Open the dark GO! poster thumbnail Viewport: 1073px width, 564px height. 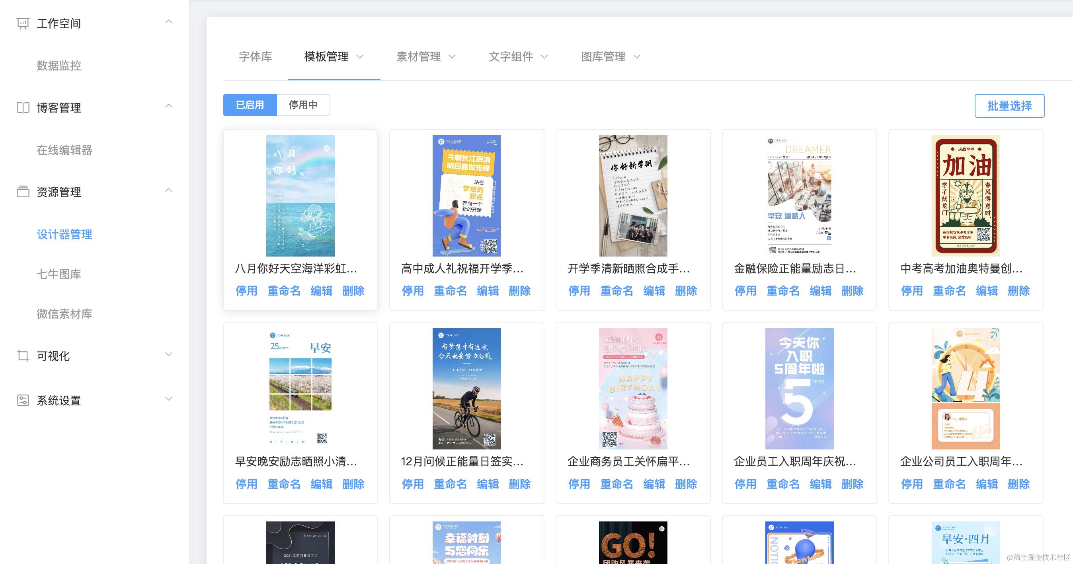pyautogui.click(x=633, y=543)
